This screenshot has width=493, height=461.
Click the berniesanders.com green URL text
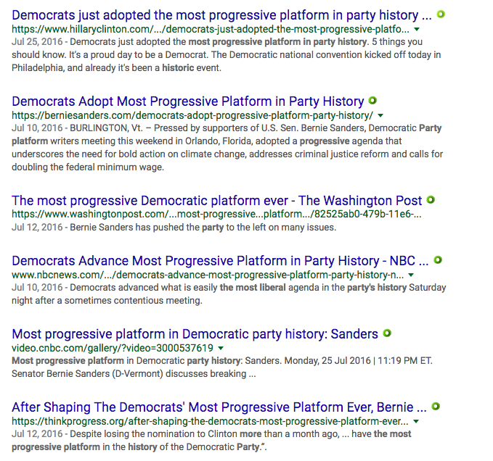(x=192, y=115)
